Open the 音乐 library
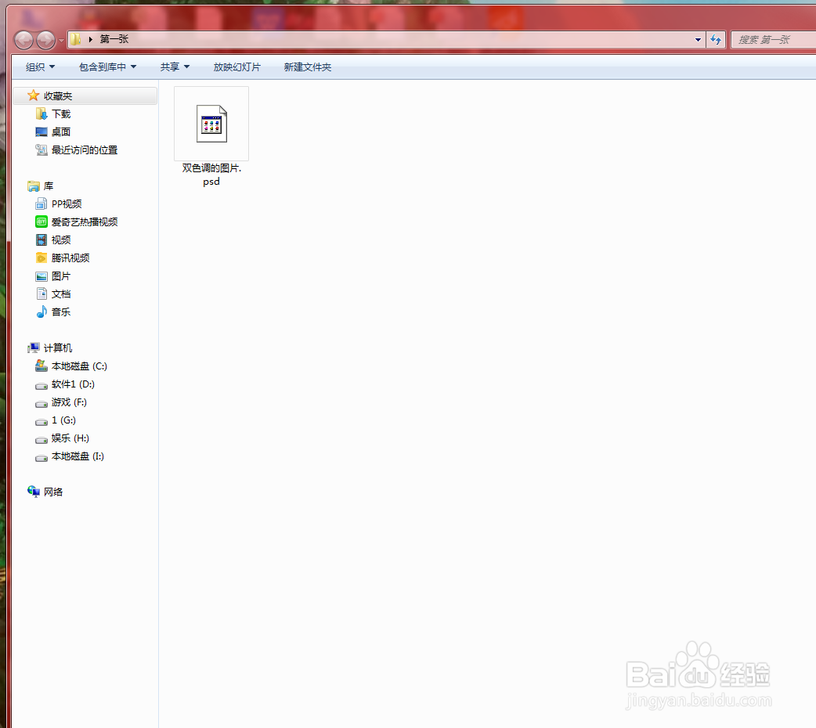 click(61, 312)
